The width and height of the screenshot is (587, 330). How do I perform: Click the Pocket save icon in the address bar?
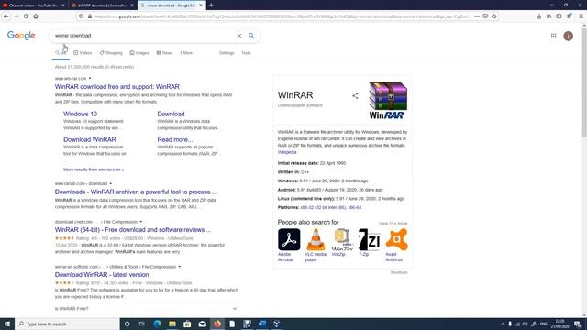485,16
